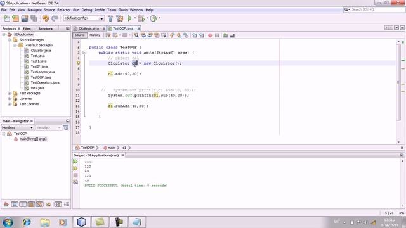Screen dimensions: 406x228
Task: Click the Save All toolbar icon
Action: [34, 18]
